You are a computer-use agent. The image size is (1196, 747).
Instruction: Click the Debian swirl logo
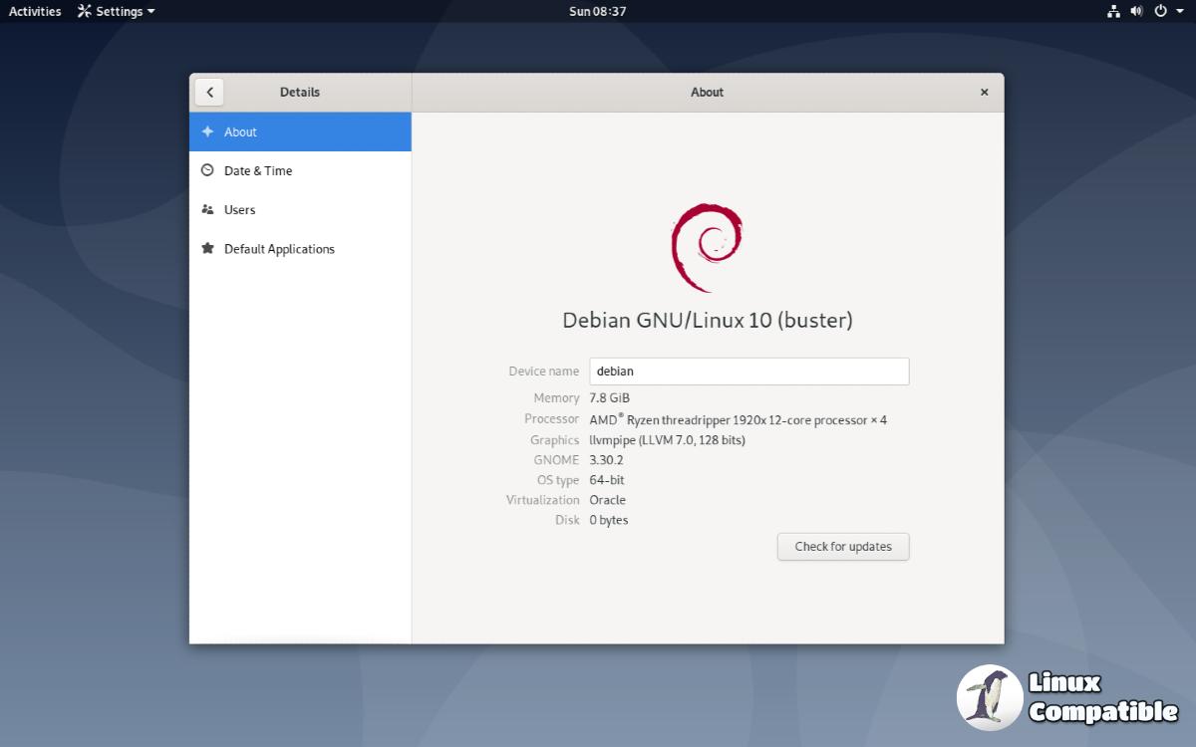[707, 247]
